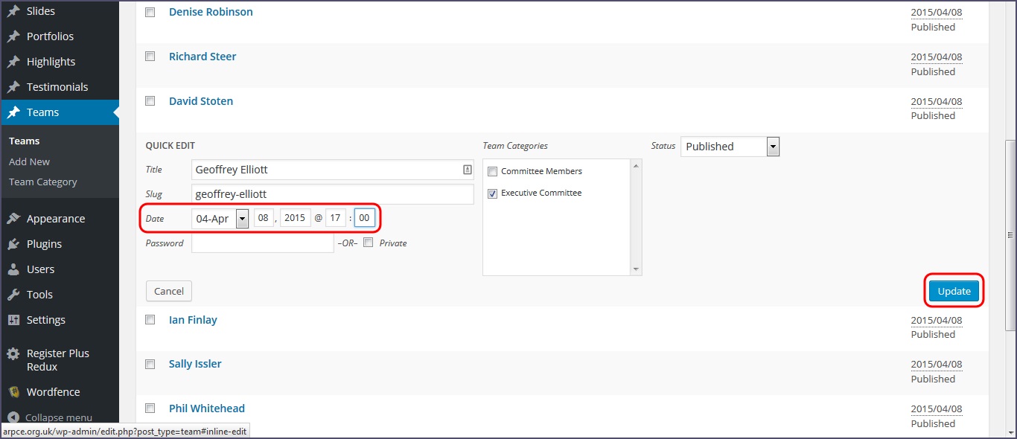Tick the Committee Members category checkbox
This screenshot has height=439, width=1017.
(492, 172)
